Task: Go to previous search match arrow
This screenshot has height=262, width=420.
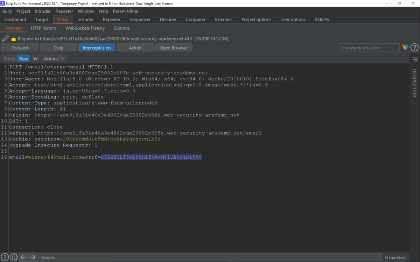Action: pyautogui.click(x=23, y=257)
